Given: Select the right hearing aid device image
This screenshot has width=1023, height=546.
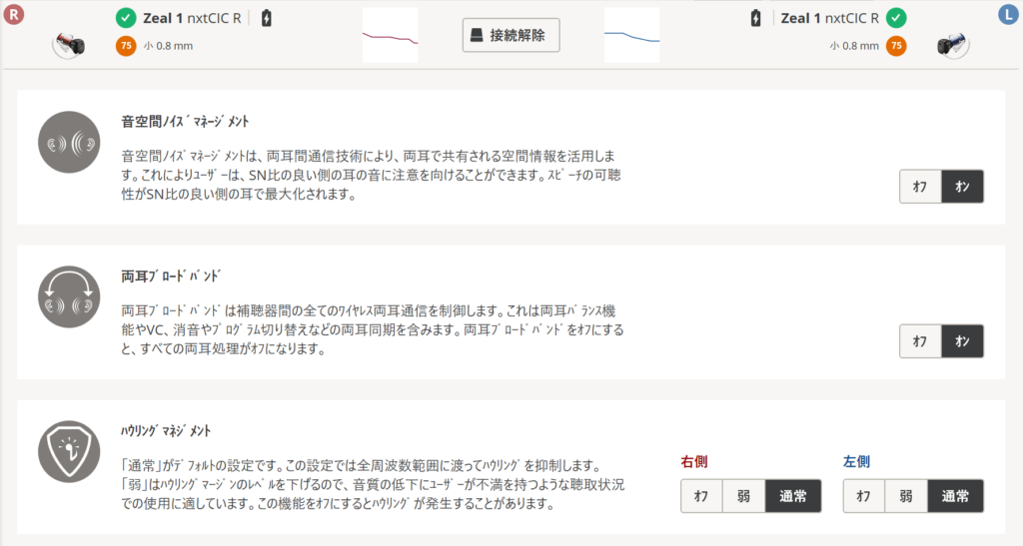Looking at the screenshot, I should [x=69, y=45].
